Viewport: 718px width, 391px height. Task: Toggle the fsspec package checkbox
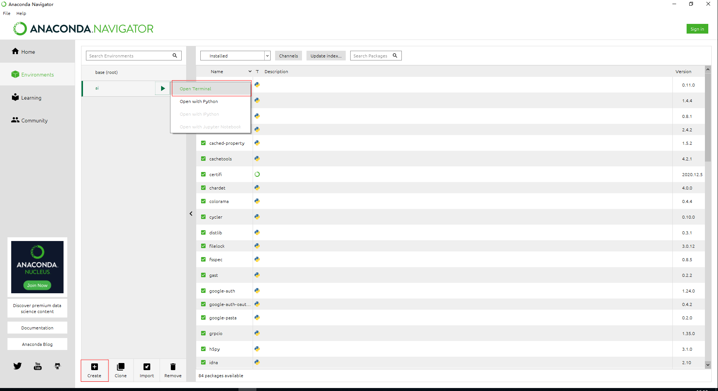(203, 259)
